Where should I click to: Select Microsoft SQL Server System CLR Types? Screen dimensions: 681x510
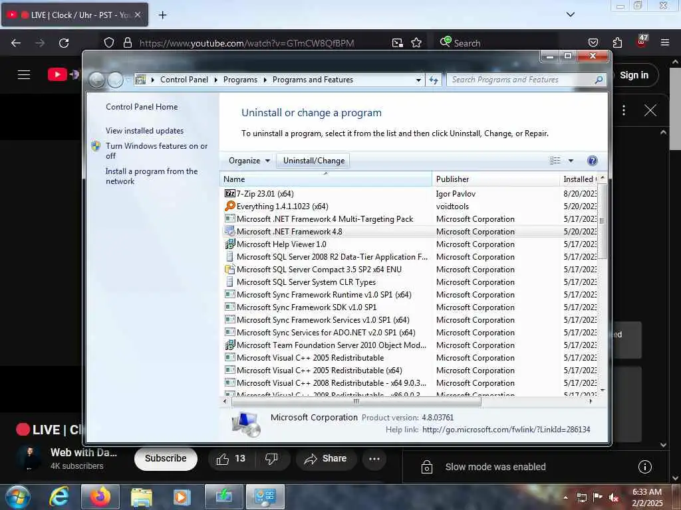409,282
